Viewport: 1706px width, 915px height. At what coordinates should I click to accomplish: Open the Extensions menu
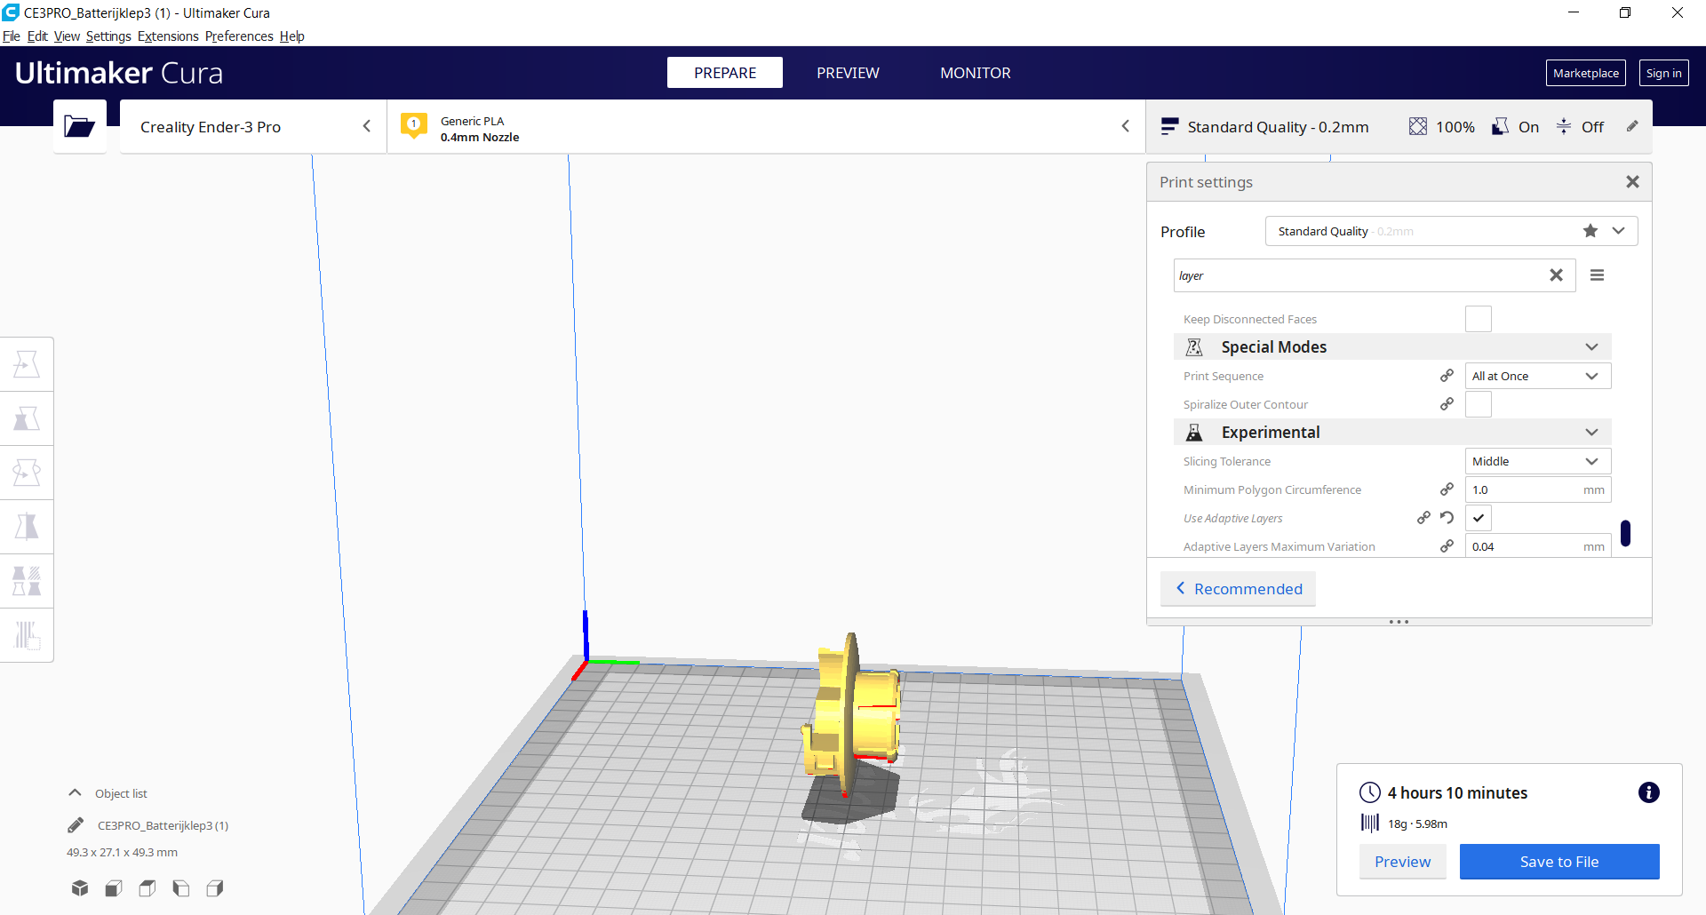coord(168,36)
